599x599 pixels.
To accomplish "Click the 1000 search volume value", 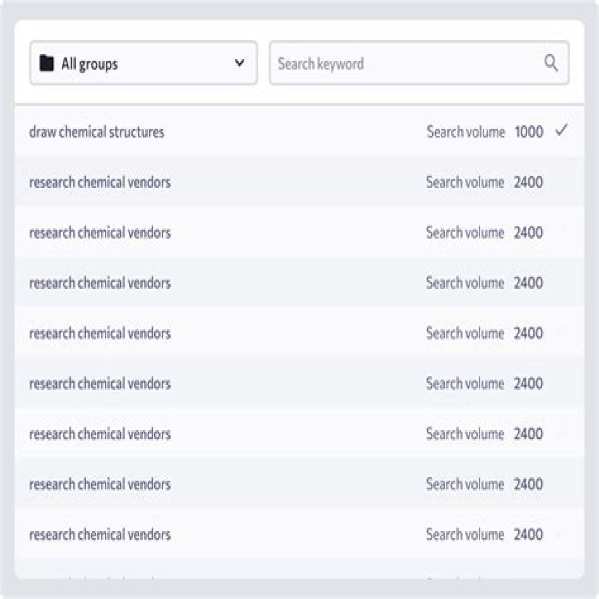I will [529, 132].
